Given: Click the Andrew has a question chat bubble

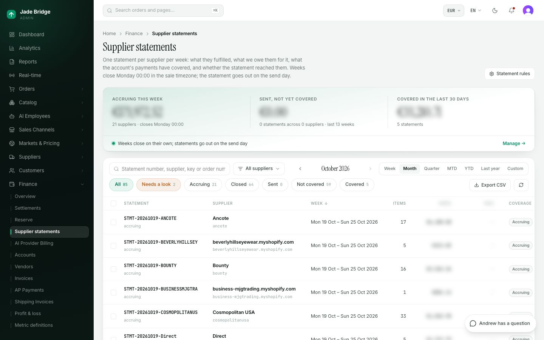Looking at the screenshot, I should pos(500,323).
